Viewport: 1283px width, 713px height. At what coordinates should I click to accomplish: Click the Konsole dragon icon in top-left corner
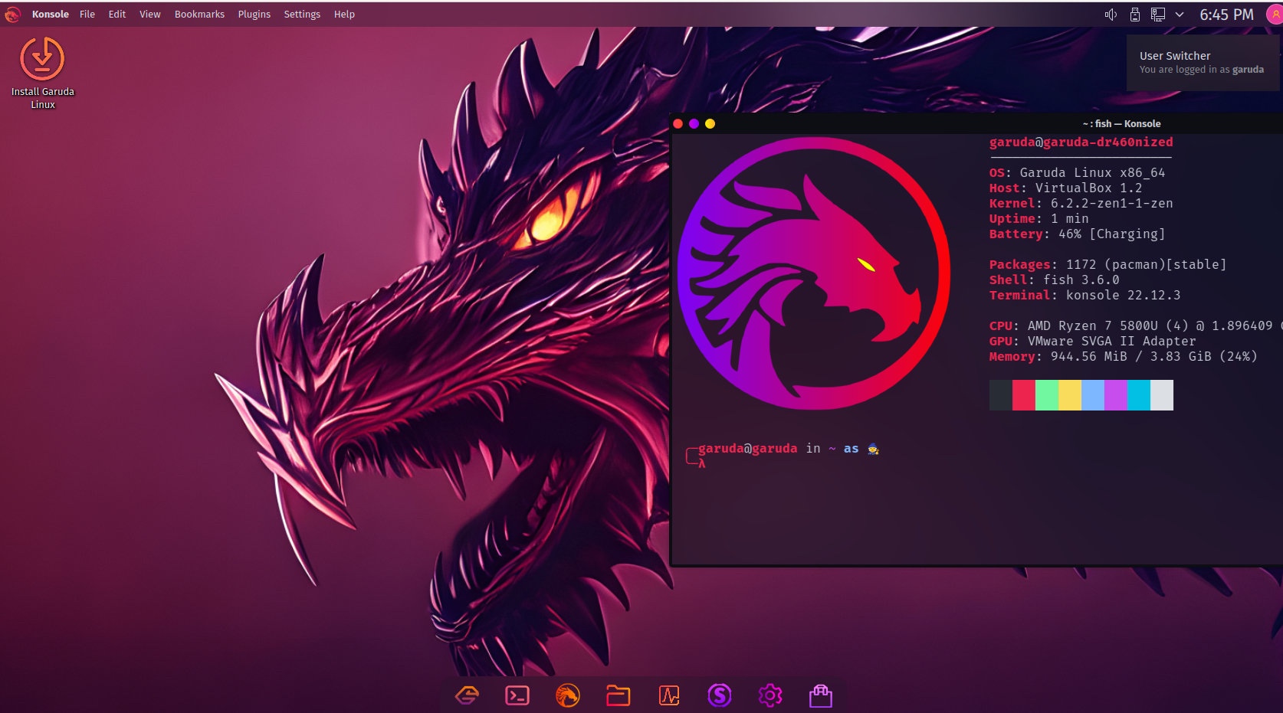coord(12,14)
